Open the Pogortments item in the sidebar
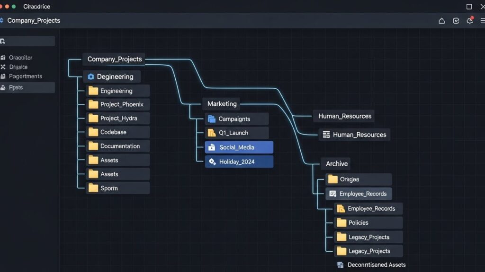485x272 pixels. [x=25, y=76]
